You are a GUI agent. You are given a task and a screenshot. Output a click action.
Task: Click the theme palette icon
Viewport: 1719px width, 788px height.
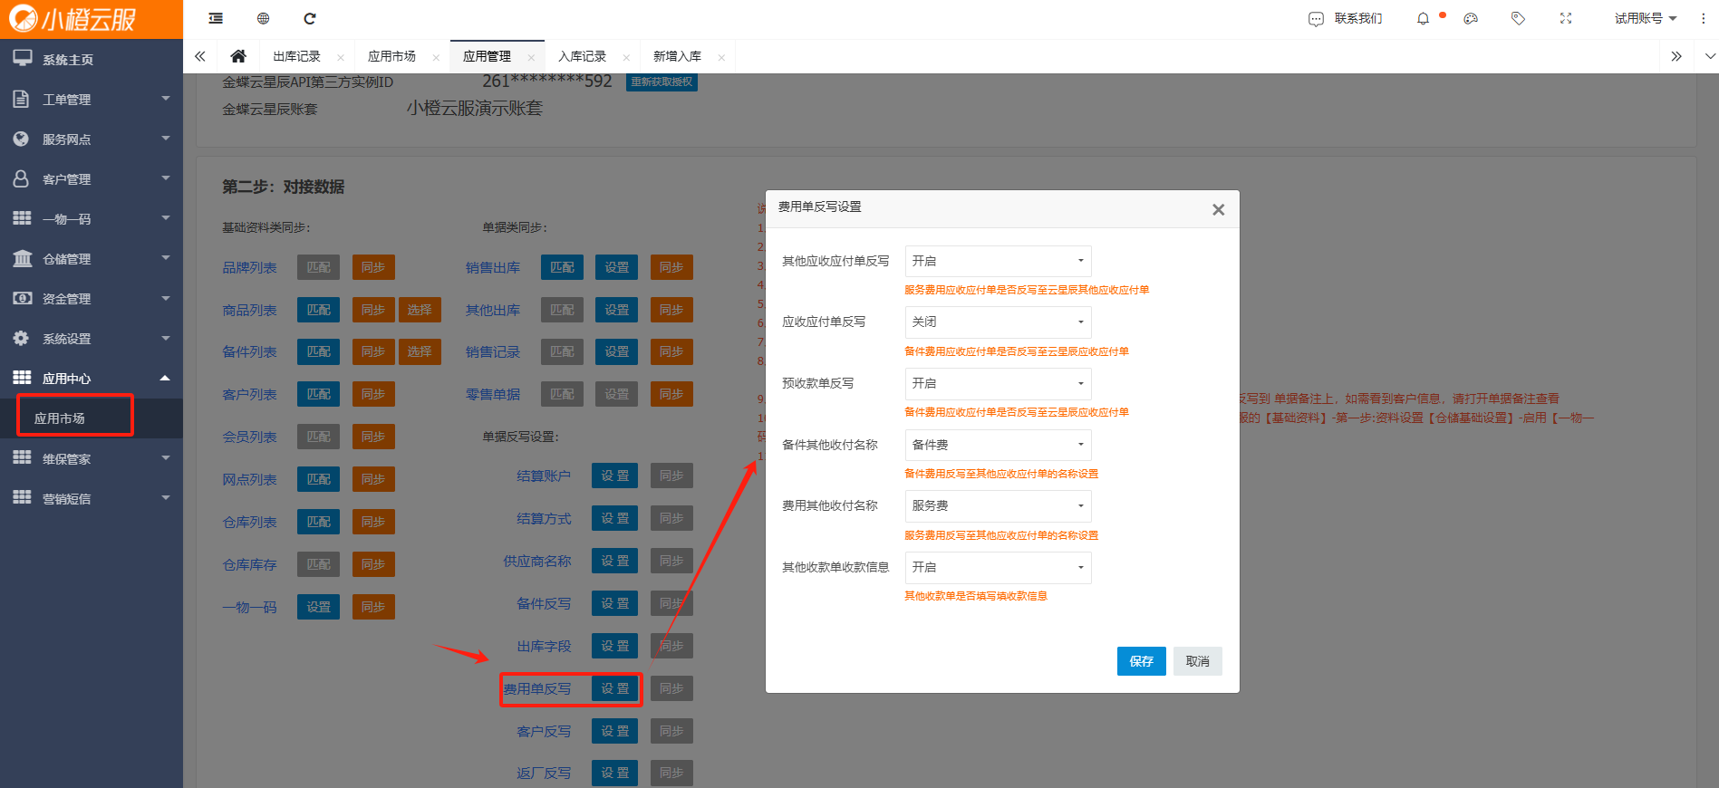click(1471, 18)
